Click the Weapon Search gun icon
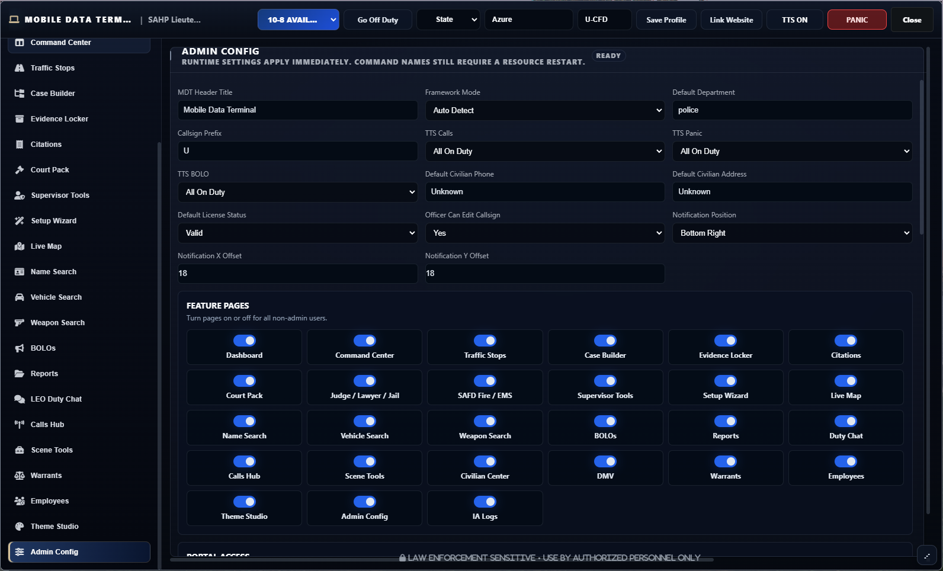 (20, 323)
